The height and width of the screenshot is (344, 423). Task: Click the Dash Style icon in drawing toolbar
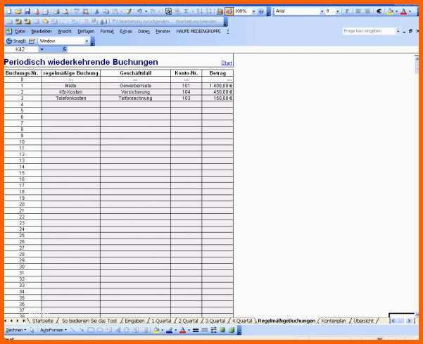tap(205, 330)
